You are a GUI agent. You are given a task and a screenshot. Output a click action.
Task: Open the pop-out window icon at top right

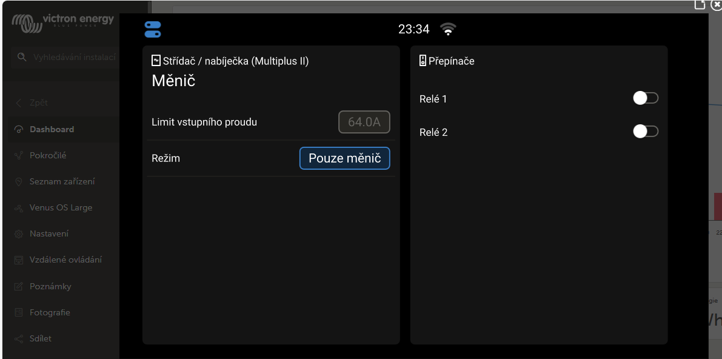700,5
